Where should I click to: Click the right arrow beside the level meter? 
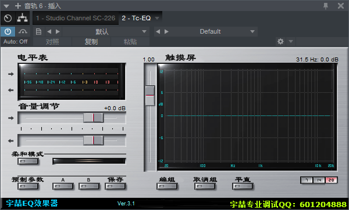point(11,74)
